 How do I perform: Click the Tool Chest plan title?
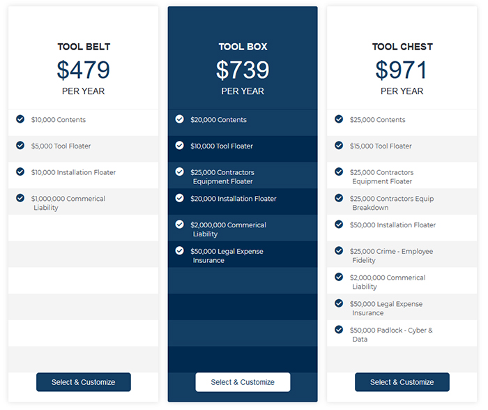(402, 47)
